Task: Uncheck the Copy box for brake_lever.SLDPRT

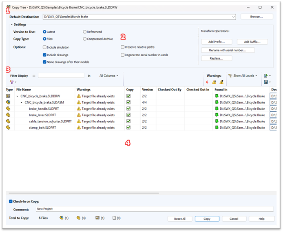Action: tap(128, 115)
